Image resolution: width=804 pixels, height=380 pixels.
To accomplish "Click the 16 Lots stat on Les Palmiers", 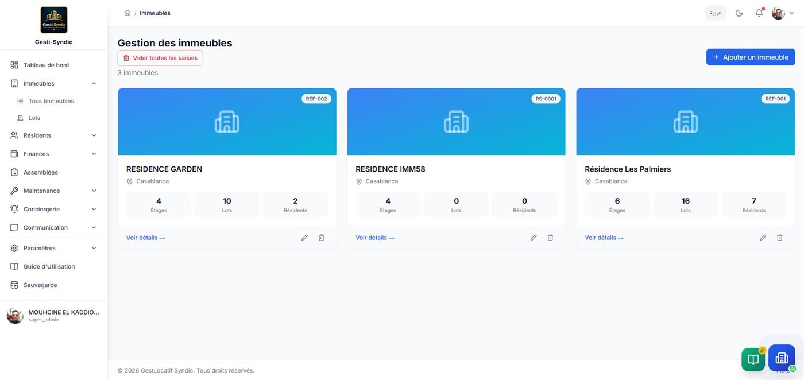I will click(686, 204).
